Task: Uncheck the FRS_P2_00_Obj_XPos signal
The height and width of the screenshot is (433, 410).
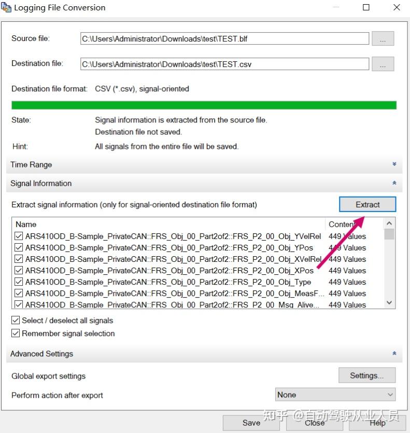Action: [19, 270]
